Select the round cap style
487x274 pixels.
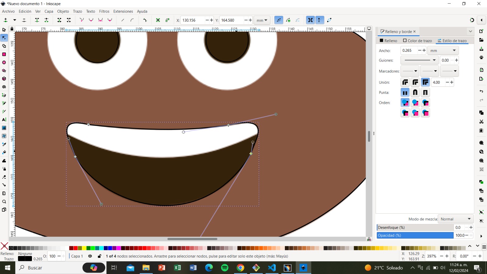[x=415, y=93]
